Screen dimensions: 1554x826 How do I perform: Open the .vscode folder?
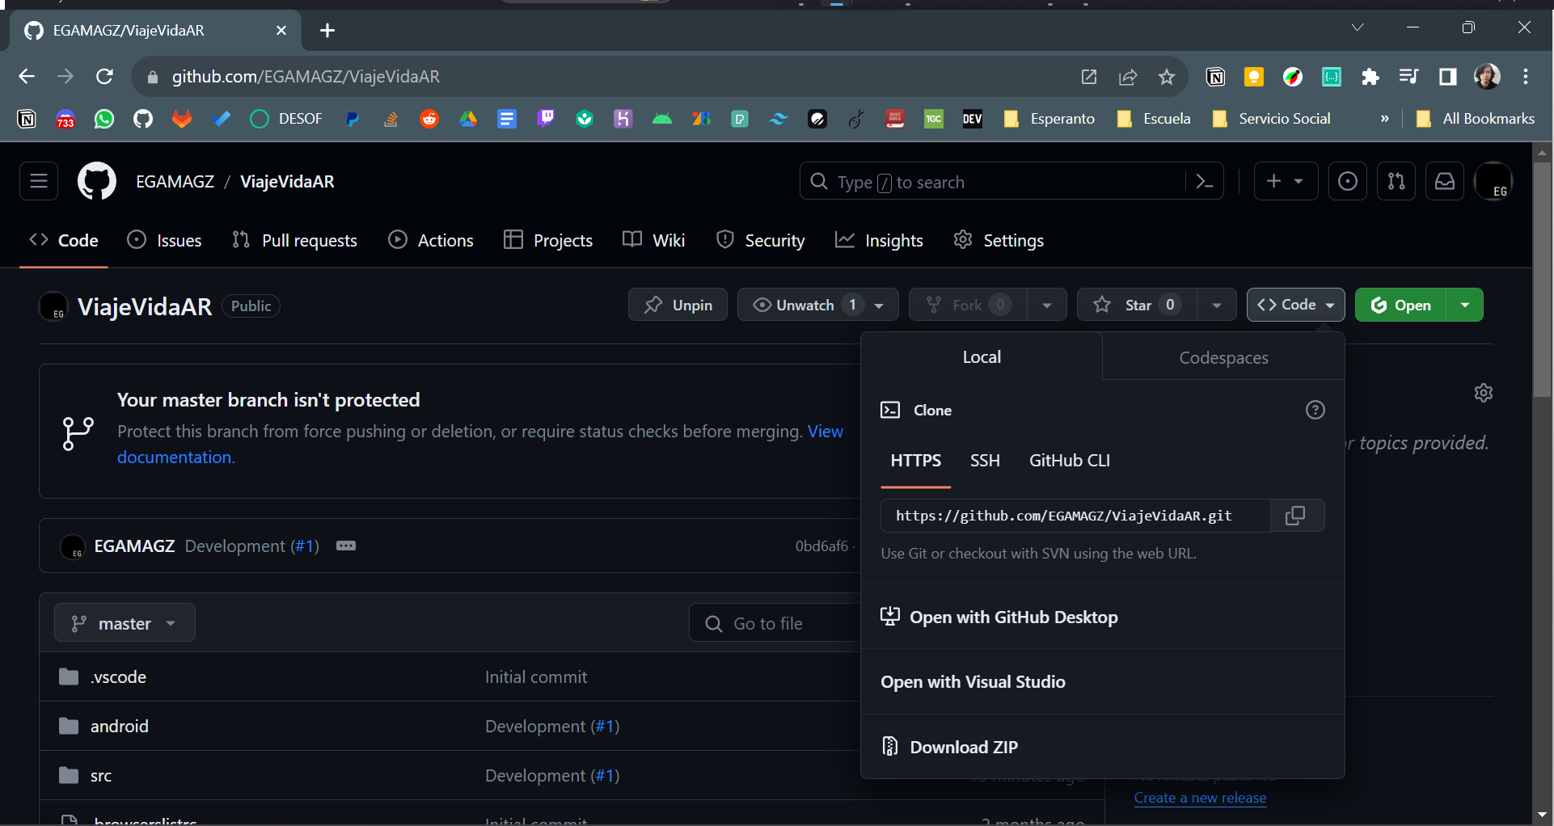(x=119, y=676)
